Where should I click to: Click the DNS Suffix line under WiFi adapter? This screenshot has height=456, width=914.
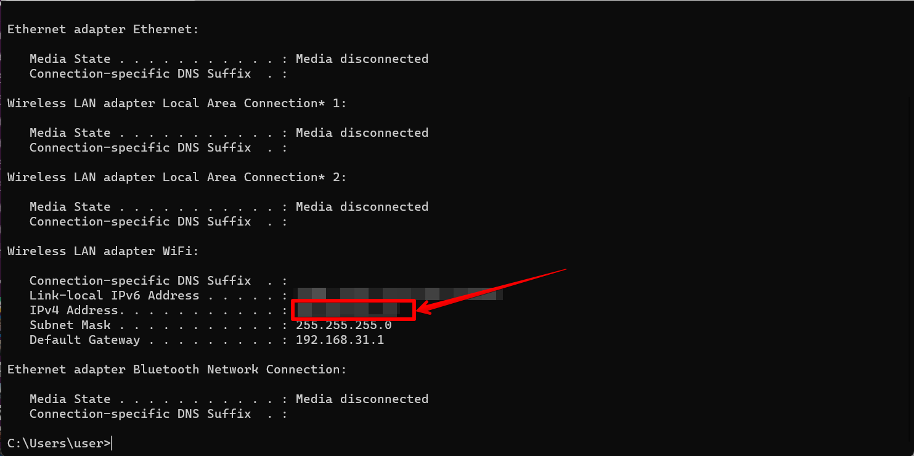point(140,280)
